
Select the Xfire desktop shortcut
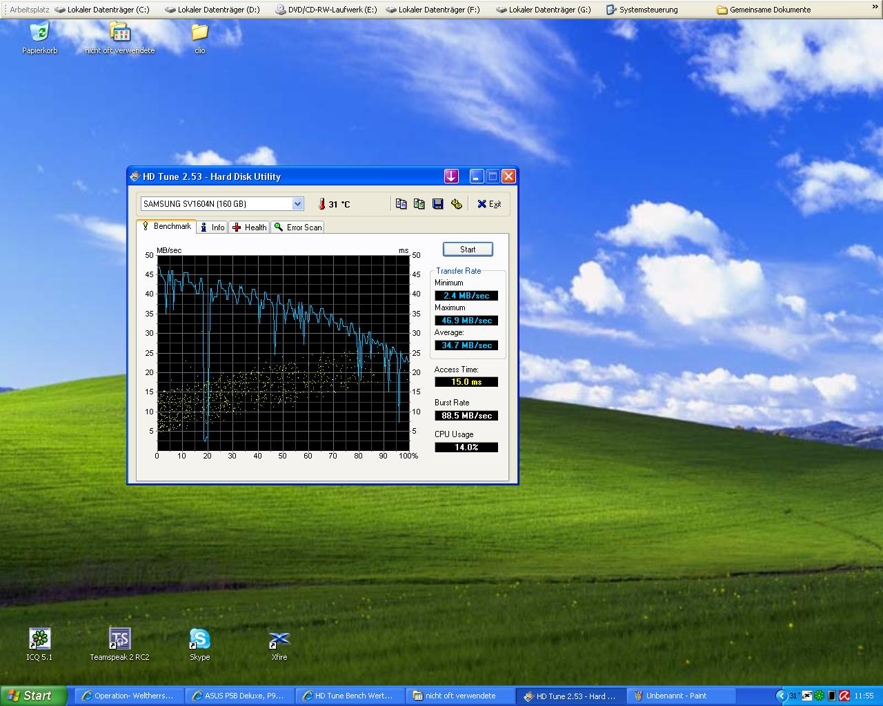click(279, 645)
